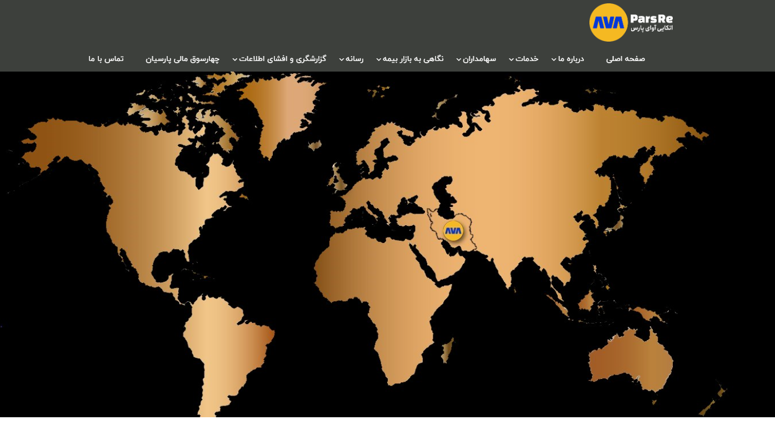Click نگاهی به بازار بیمه in navigation

pyautogui.click(x=413, y=59)
